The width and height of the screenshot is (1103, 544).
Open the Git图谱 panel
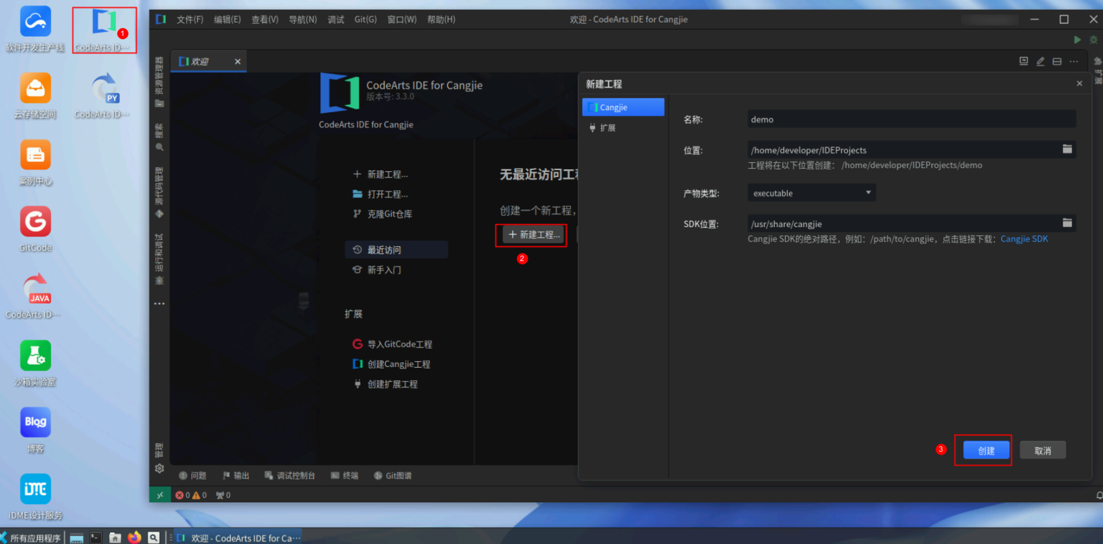pos(393,475)
